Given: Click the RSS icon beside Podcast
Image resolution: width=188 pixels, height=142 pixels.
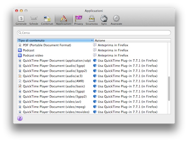Looking at the screenshot, I should (20, 50).
